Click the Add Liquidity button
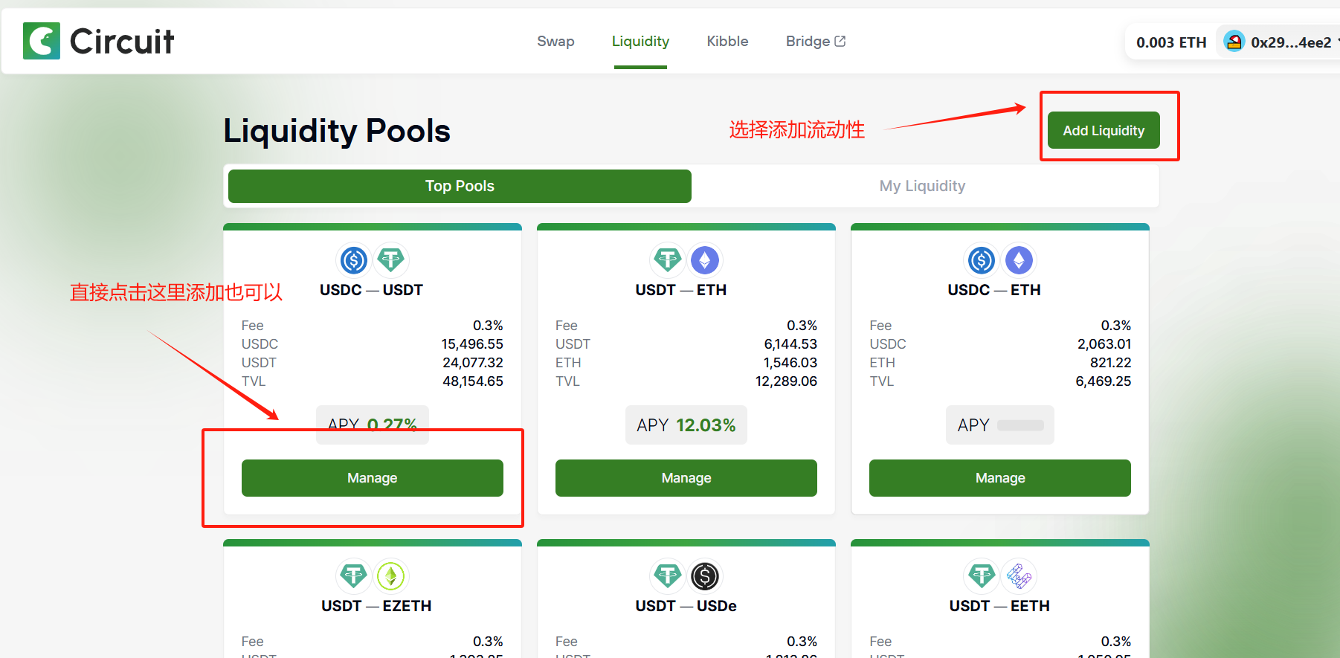Image resolution: width=1340 pixels, height=658 pixels. (x=1104, y=130)
